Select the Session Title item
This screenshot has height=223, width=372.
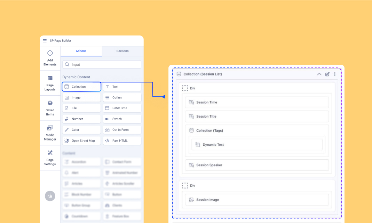pyautogui.click(x=257, y=117)
